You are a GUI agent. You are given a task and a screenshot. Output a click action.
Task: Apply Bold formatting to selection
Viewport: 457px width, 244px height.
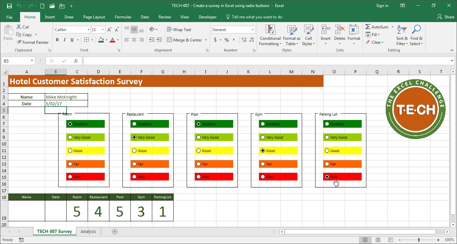[x=57, y=40]
